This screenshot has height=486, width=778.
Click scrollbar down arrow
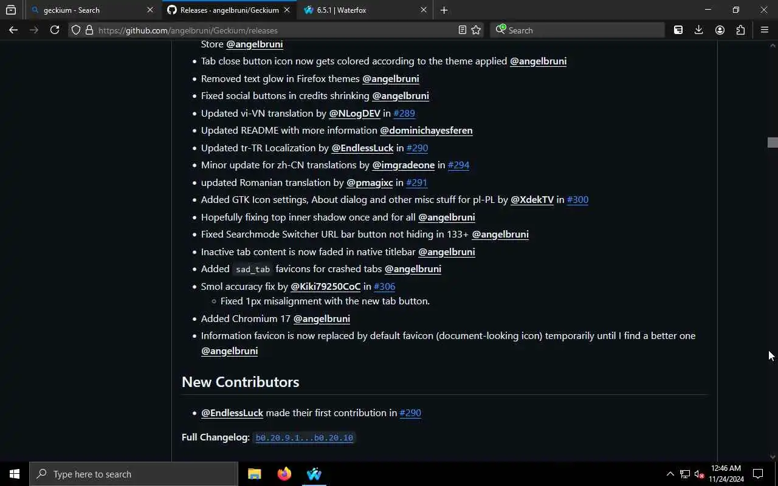(773, 457)
